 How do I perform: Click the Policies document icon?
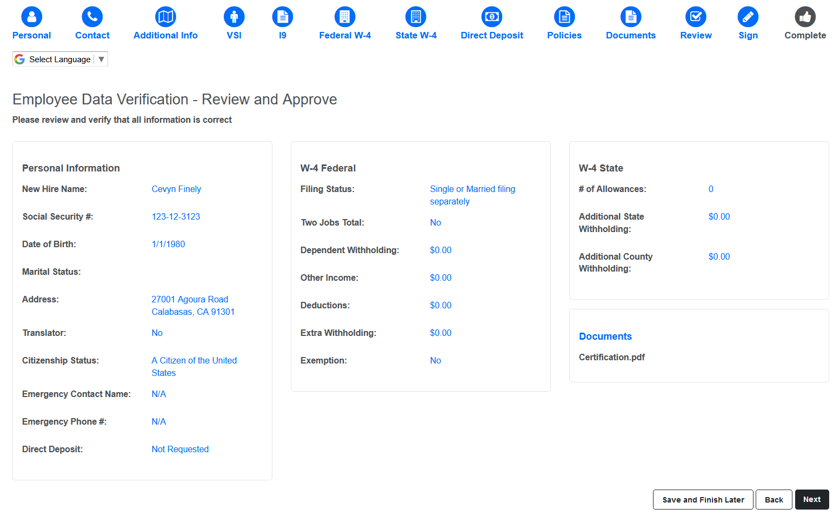pos(564,17)
